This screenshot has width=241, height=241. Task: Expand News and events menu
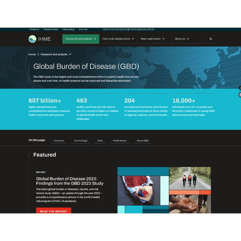point(152,39)
